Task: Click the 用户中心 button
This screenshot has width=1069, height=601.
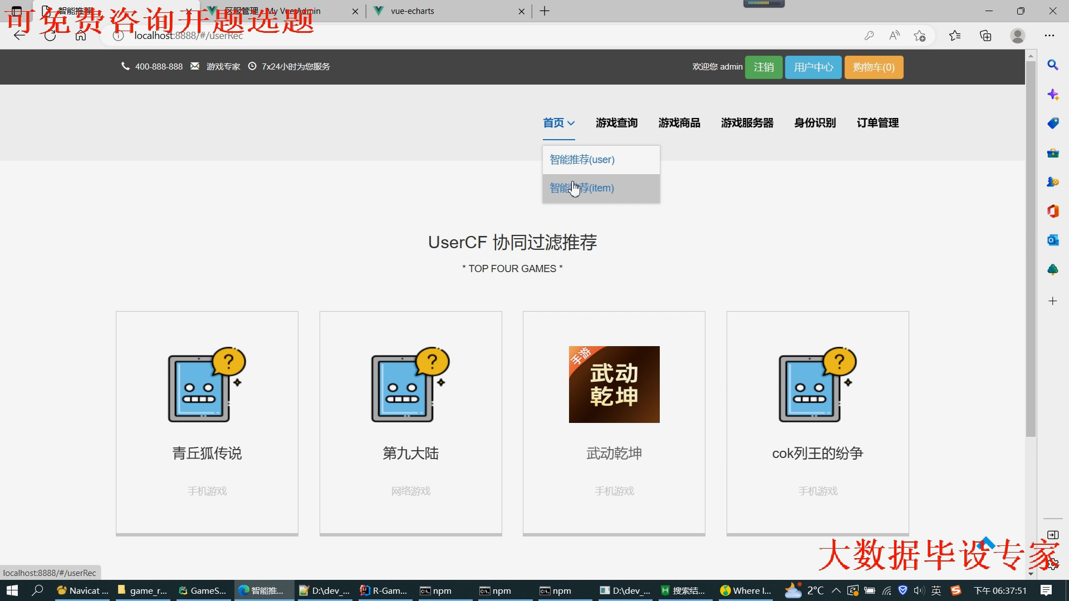Action: 813,67
